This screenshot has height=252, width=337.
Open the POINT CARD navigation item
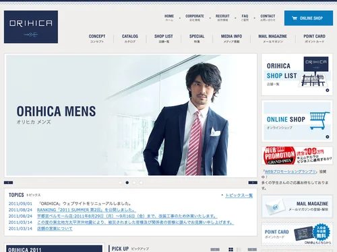click(314, 38)
